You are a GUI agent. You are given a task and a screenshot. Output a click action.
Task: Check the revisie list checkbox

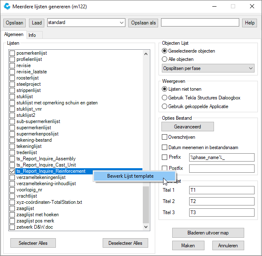click(x=12, y=65)
